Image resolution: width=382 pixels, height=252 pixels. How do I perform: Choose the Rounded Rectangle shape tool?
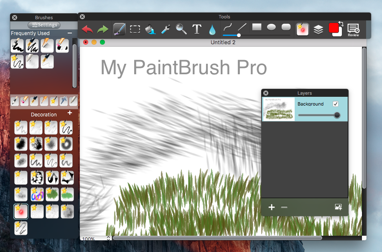coord(286,27)
